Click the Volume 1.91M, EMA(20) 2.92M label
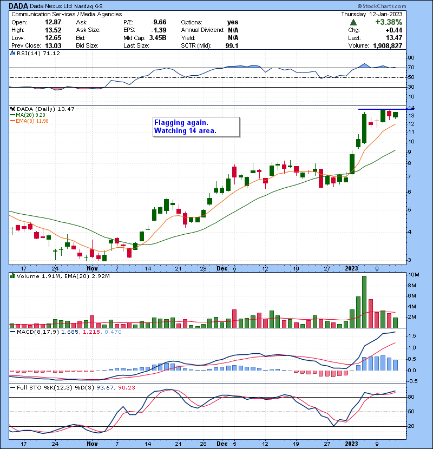The height and width of the screenshot is (449, 433). [63, 276]
